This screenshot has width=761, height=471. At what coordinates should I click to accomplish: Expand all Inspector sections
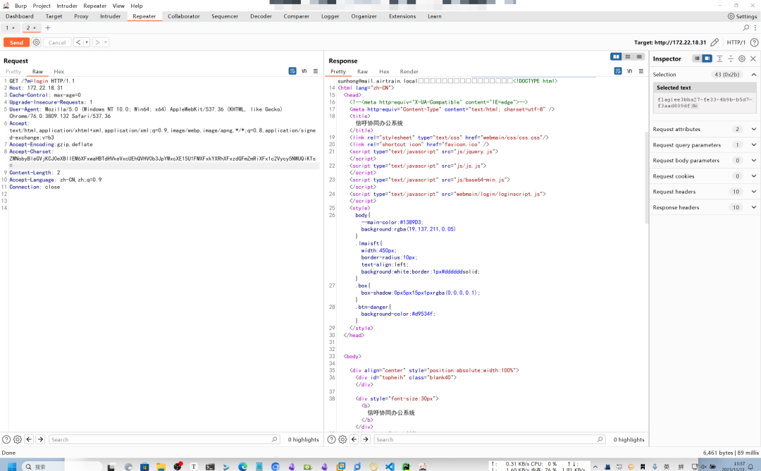tap(719, 59)
